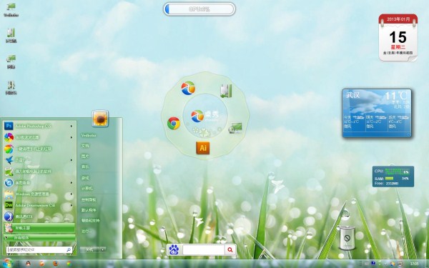Click the CPU and RAM meter gadget
This screenshot has height=268, width=429.
click(x=393, y=177)
